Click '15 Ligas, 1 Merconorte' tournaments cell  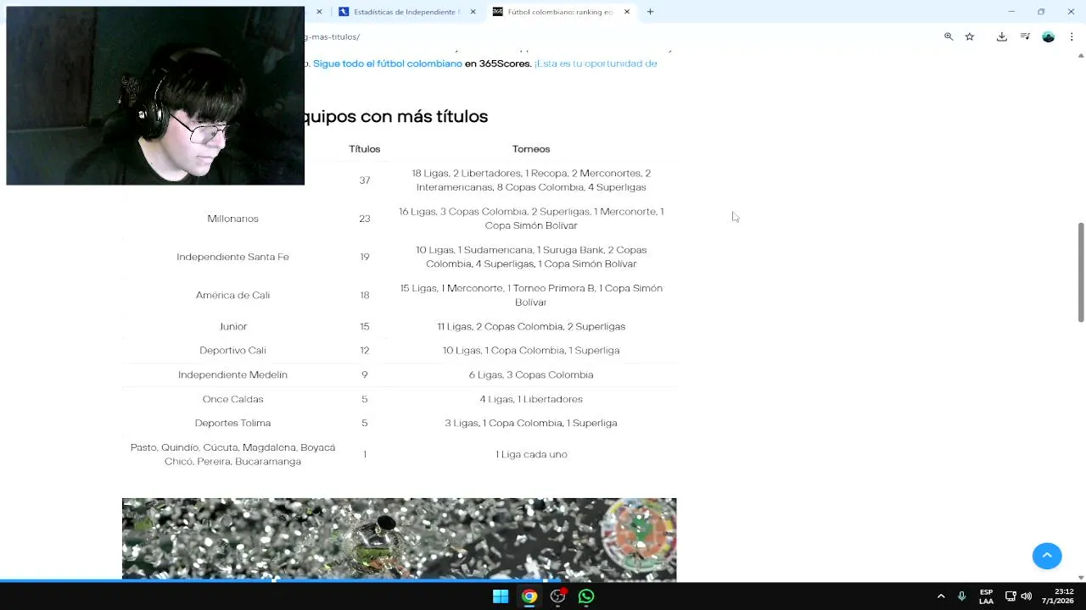(531, 295)
